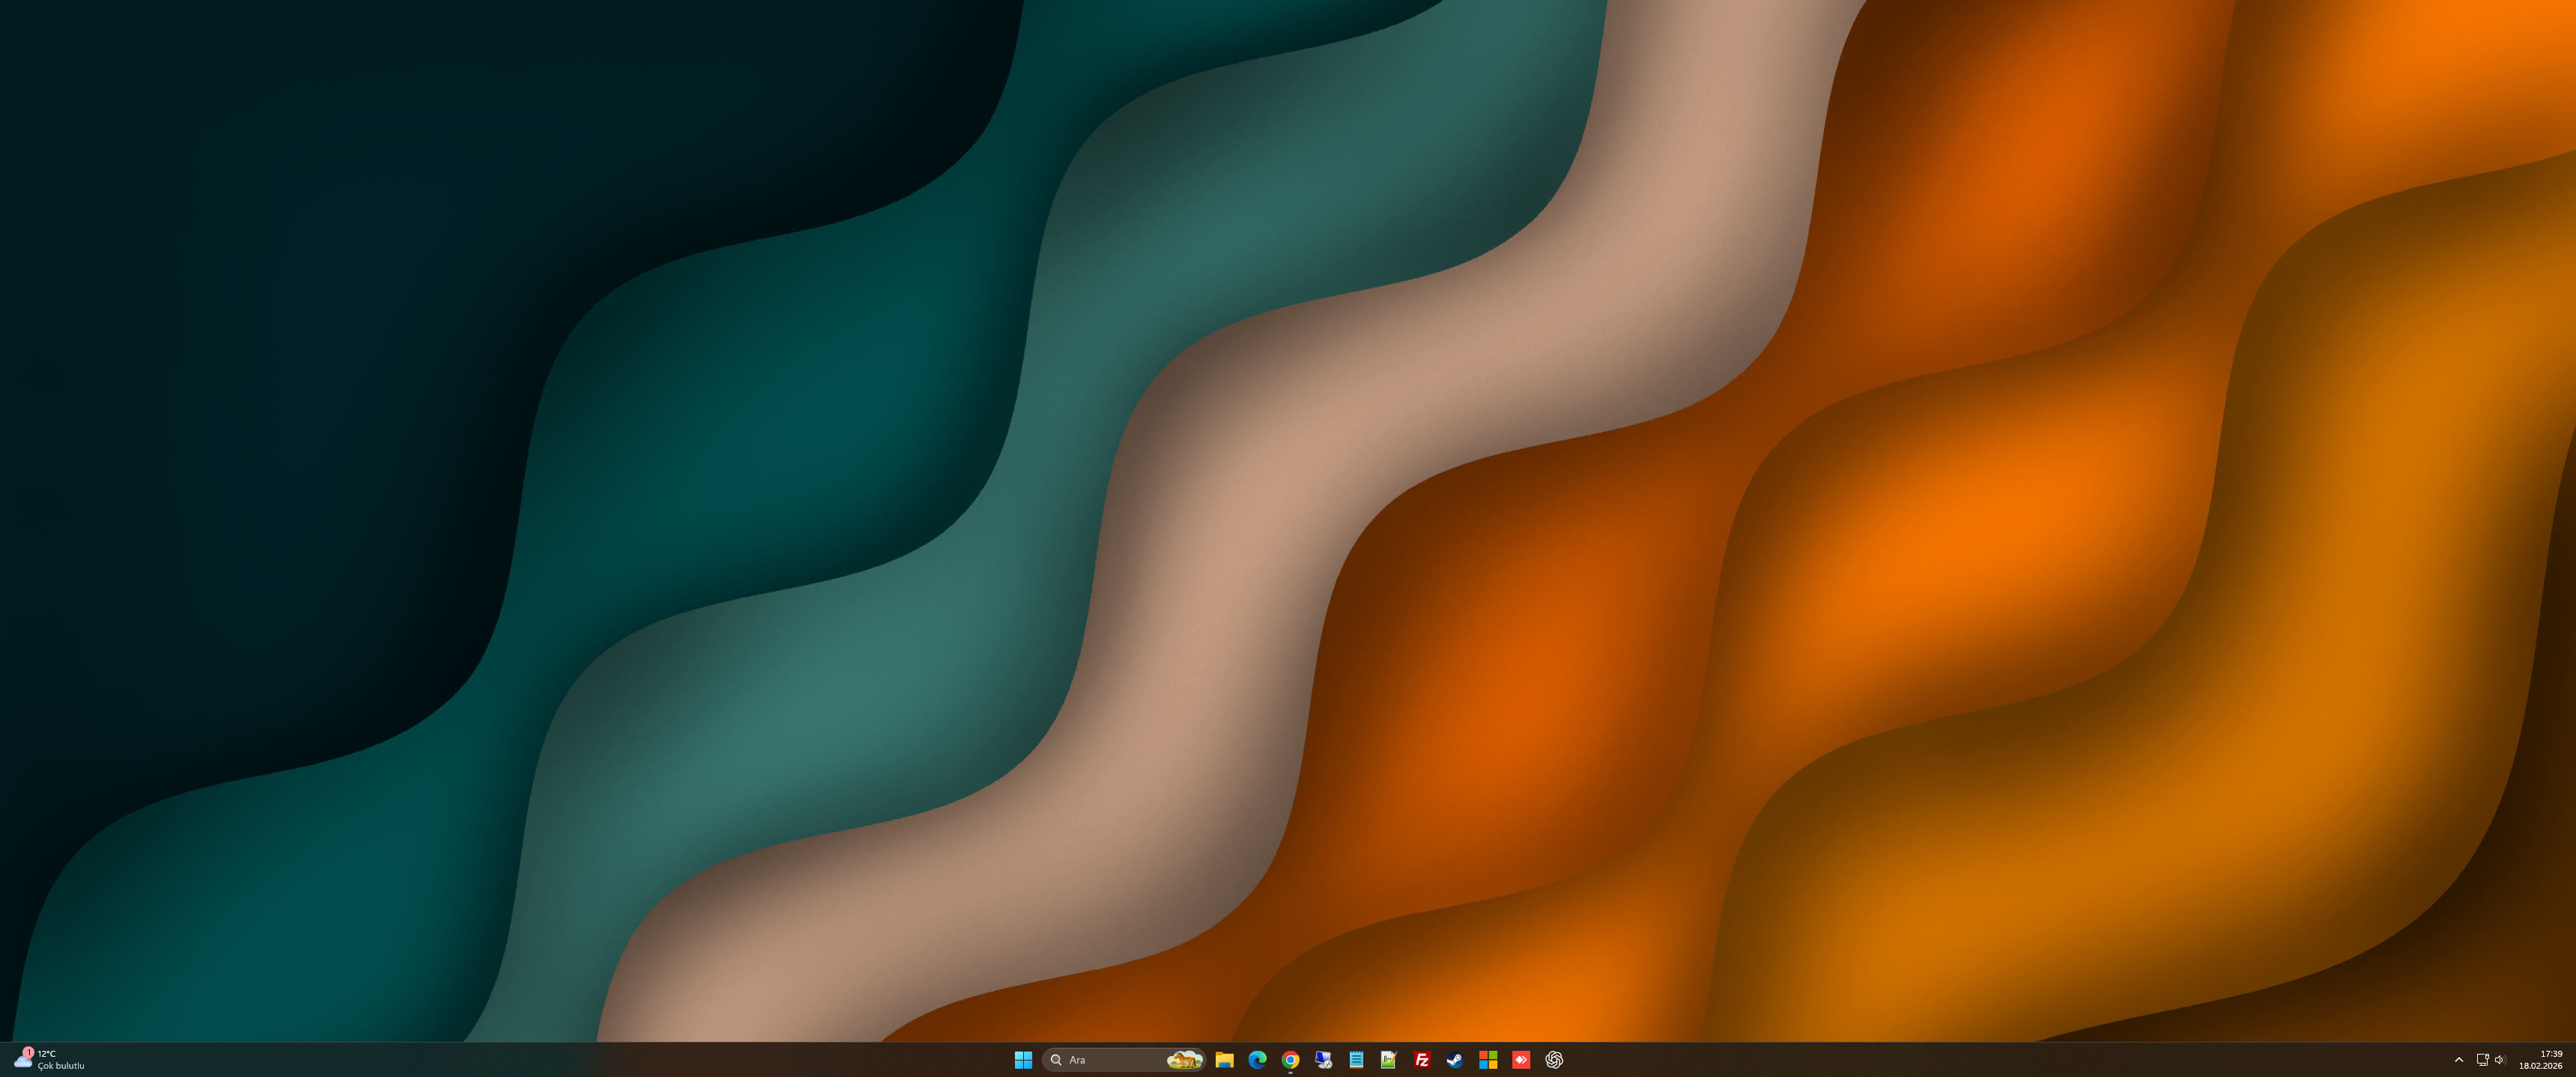
Task: Open the clock and date calendar
Action: (x=2541, y=1060)
